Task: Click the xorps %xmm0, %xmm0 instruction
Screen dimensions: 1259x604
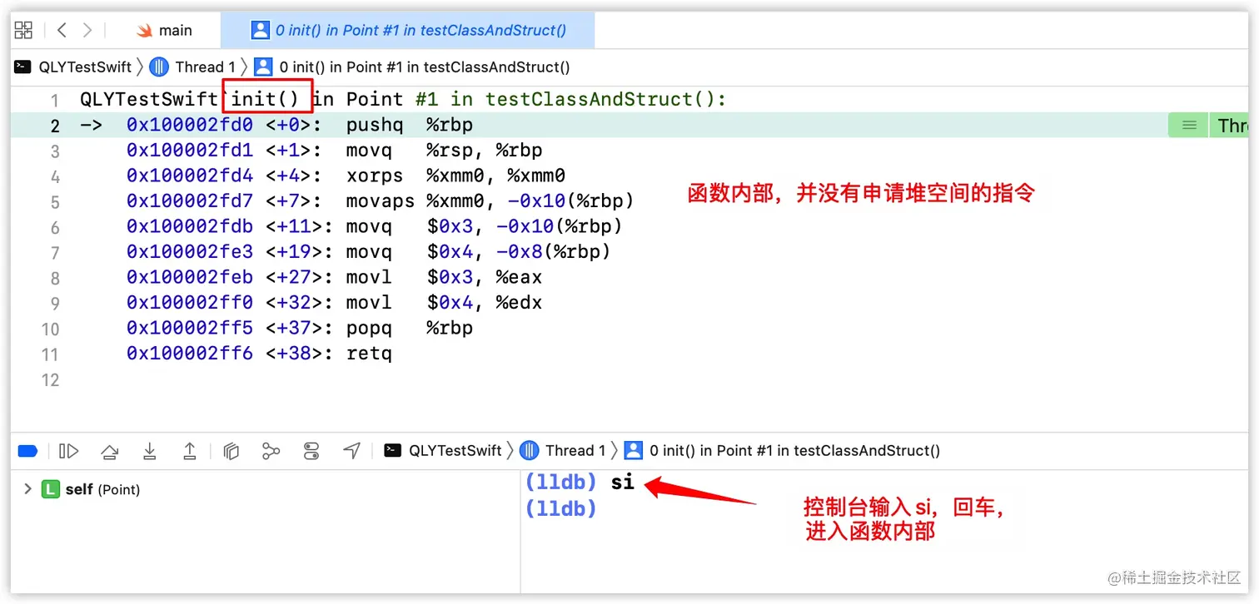Action: (x=455, y=176)
